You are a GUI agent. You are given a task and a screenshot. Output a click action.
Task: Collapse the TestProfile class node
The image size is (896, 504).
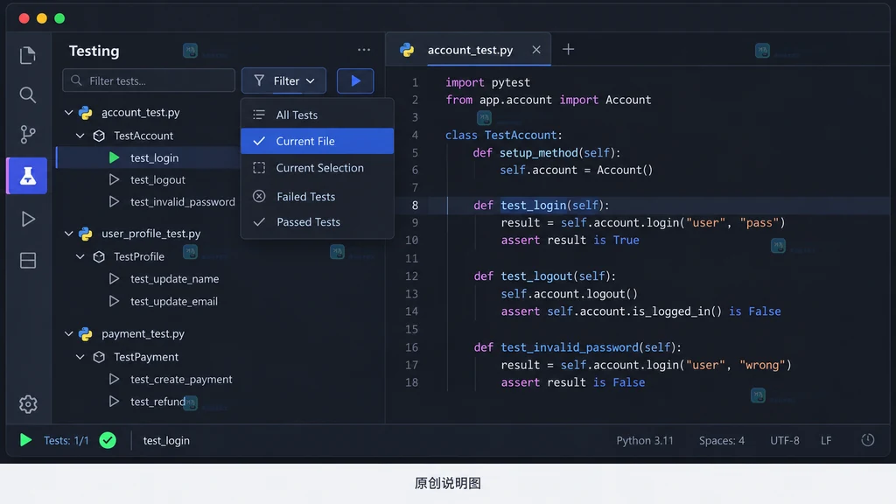click(x=80, y=256)
